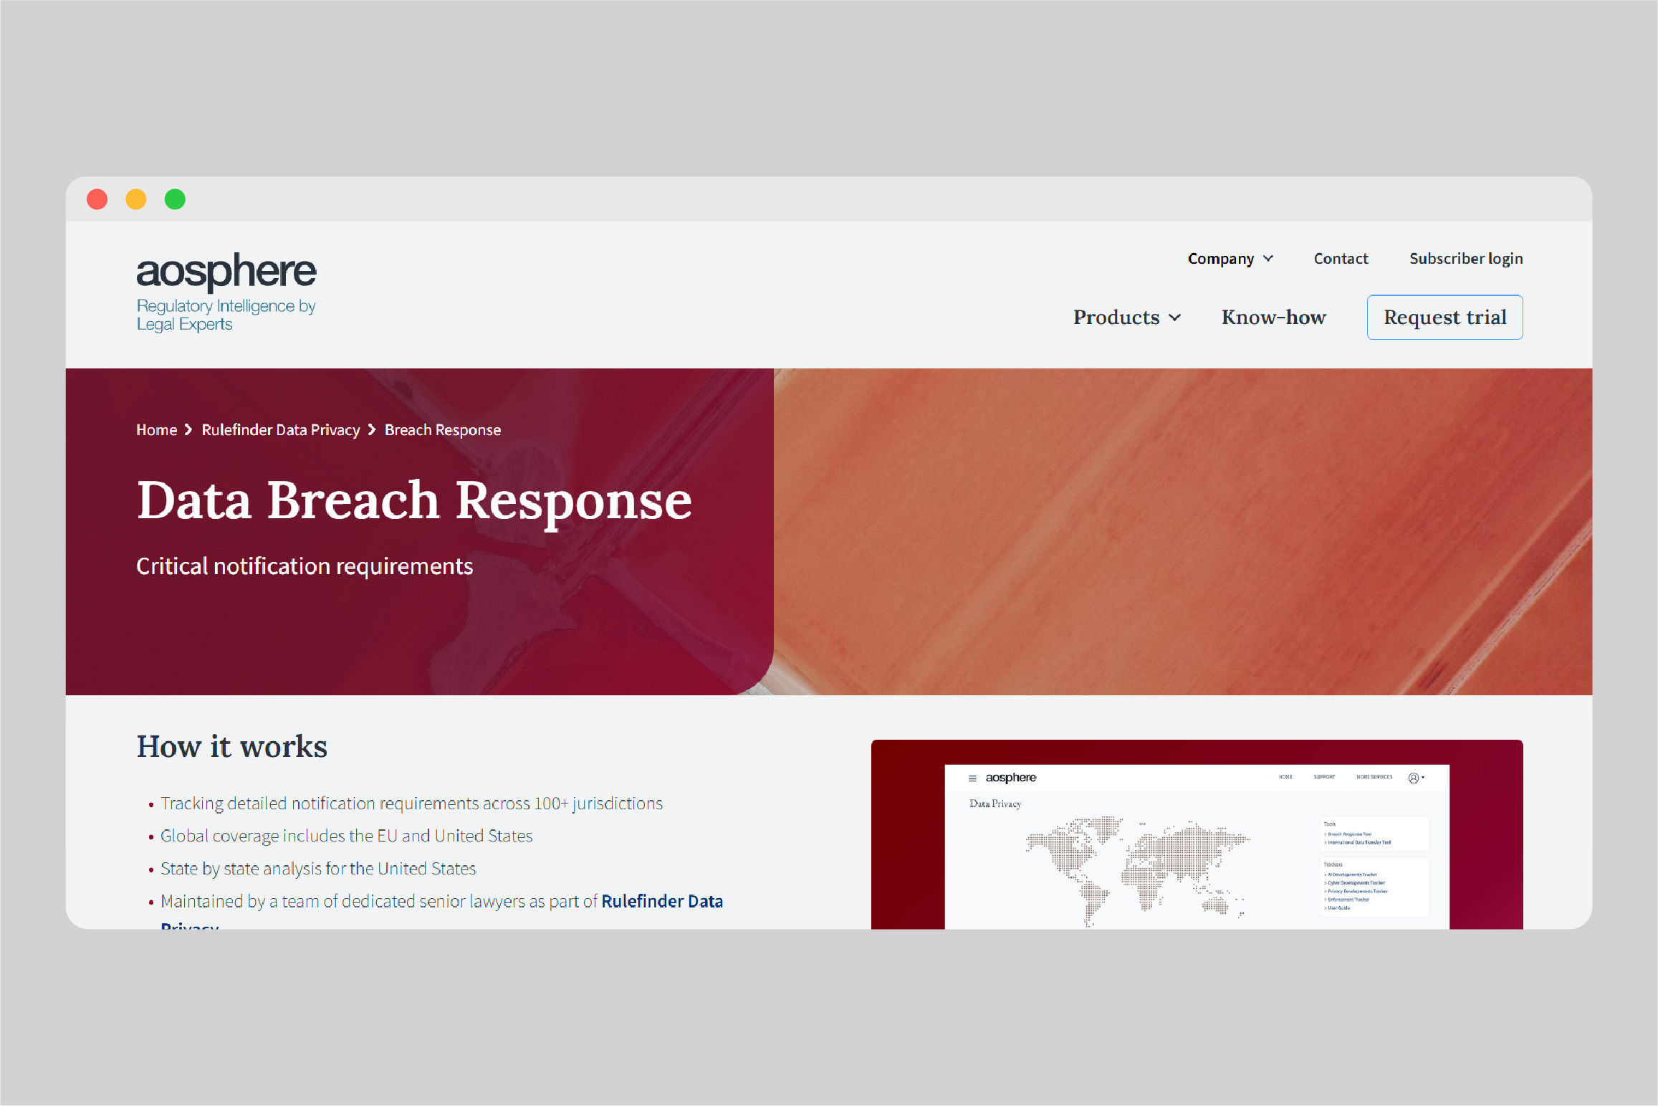Open the Company dropdown menu
The width and height of the screenshot is (1658, 1106).
pyautogui.click(x=1230, y=259)
